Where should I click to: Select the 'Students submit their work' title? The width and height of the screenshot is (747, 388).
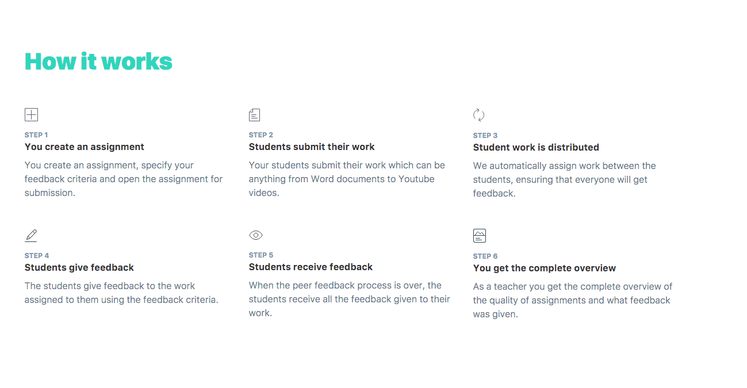tap(312, 147)
